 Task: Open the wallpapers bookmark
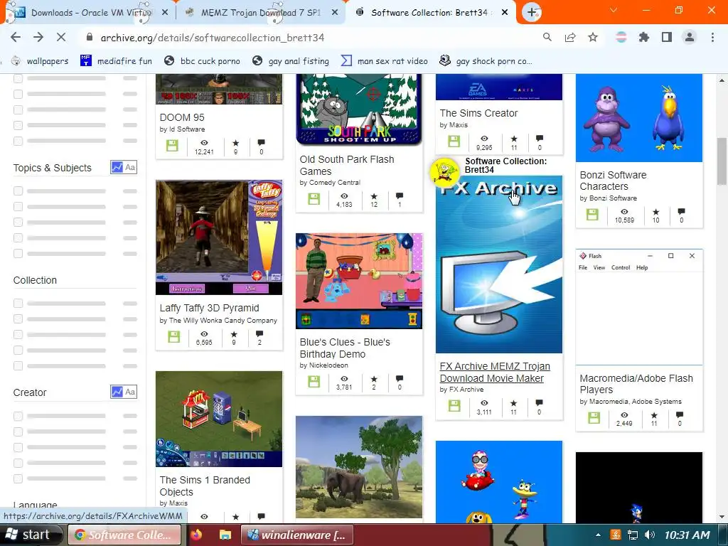click(40, 61)
